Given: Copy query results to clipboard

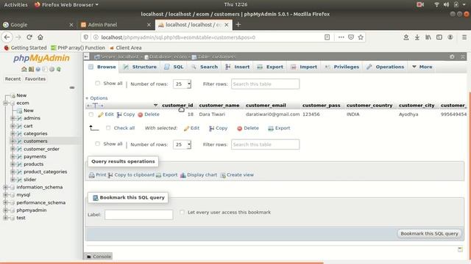Looking at the screenshot, I should pyautogui.click(x=131, y=175).
